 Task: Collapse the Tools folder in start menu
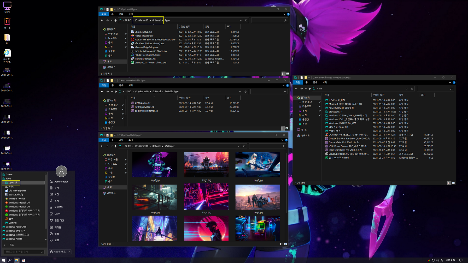(8, 178)
